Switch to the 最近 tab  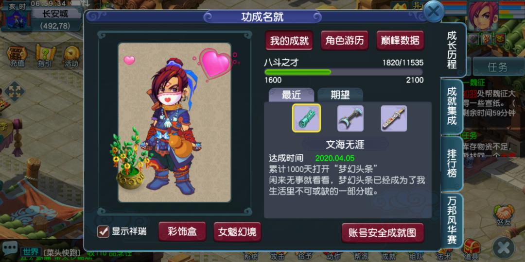[x=291, y=95]
